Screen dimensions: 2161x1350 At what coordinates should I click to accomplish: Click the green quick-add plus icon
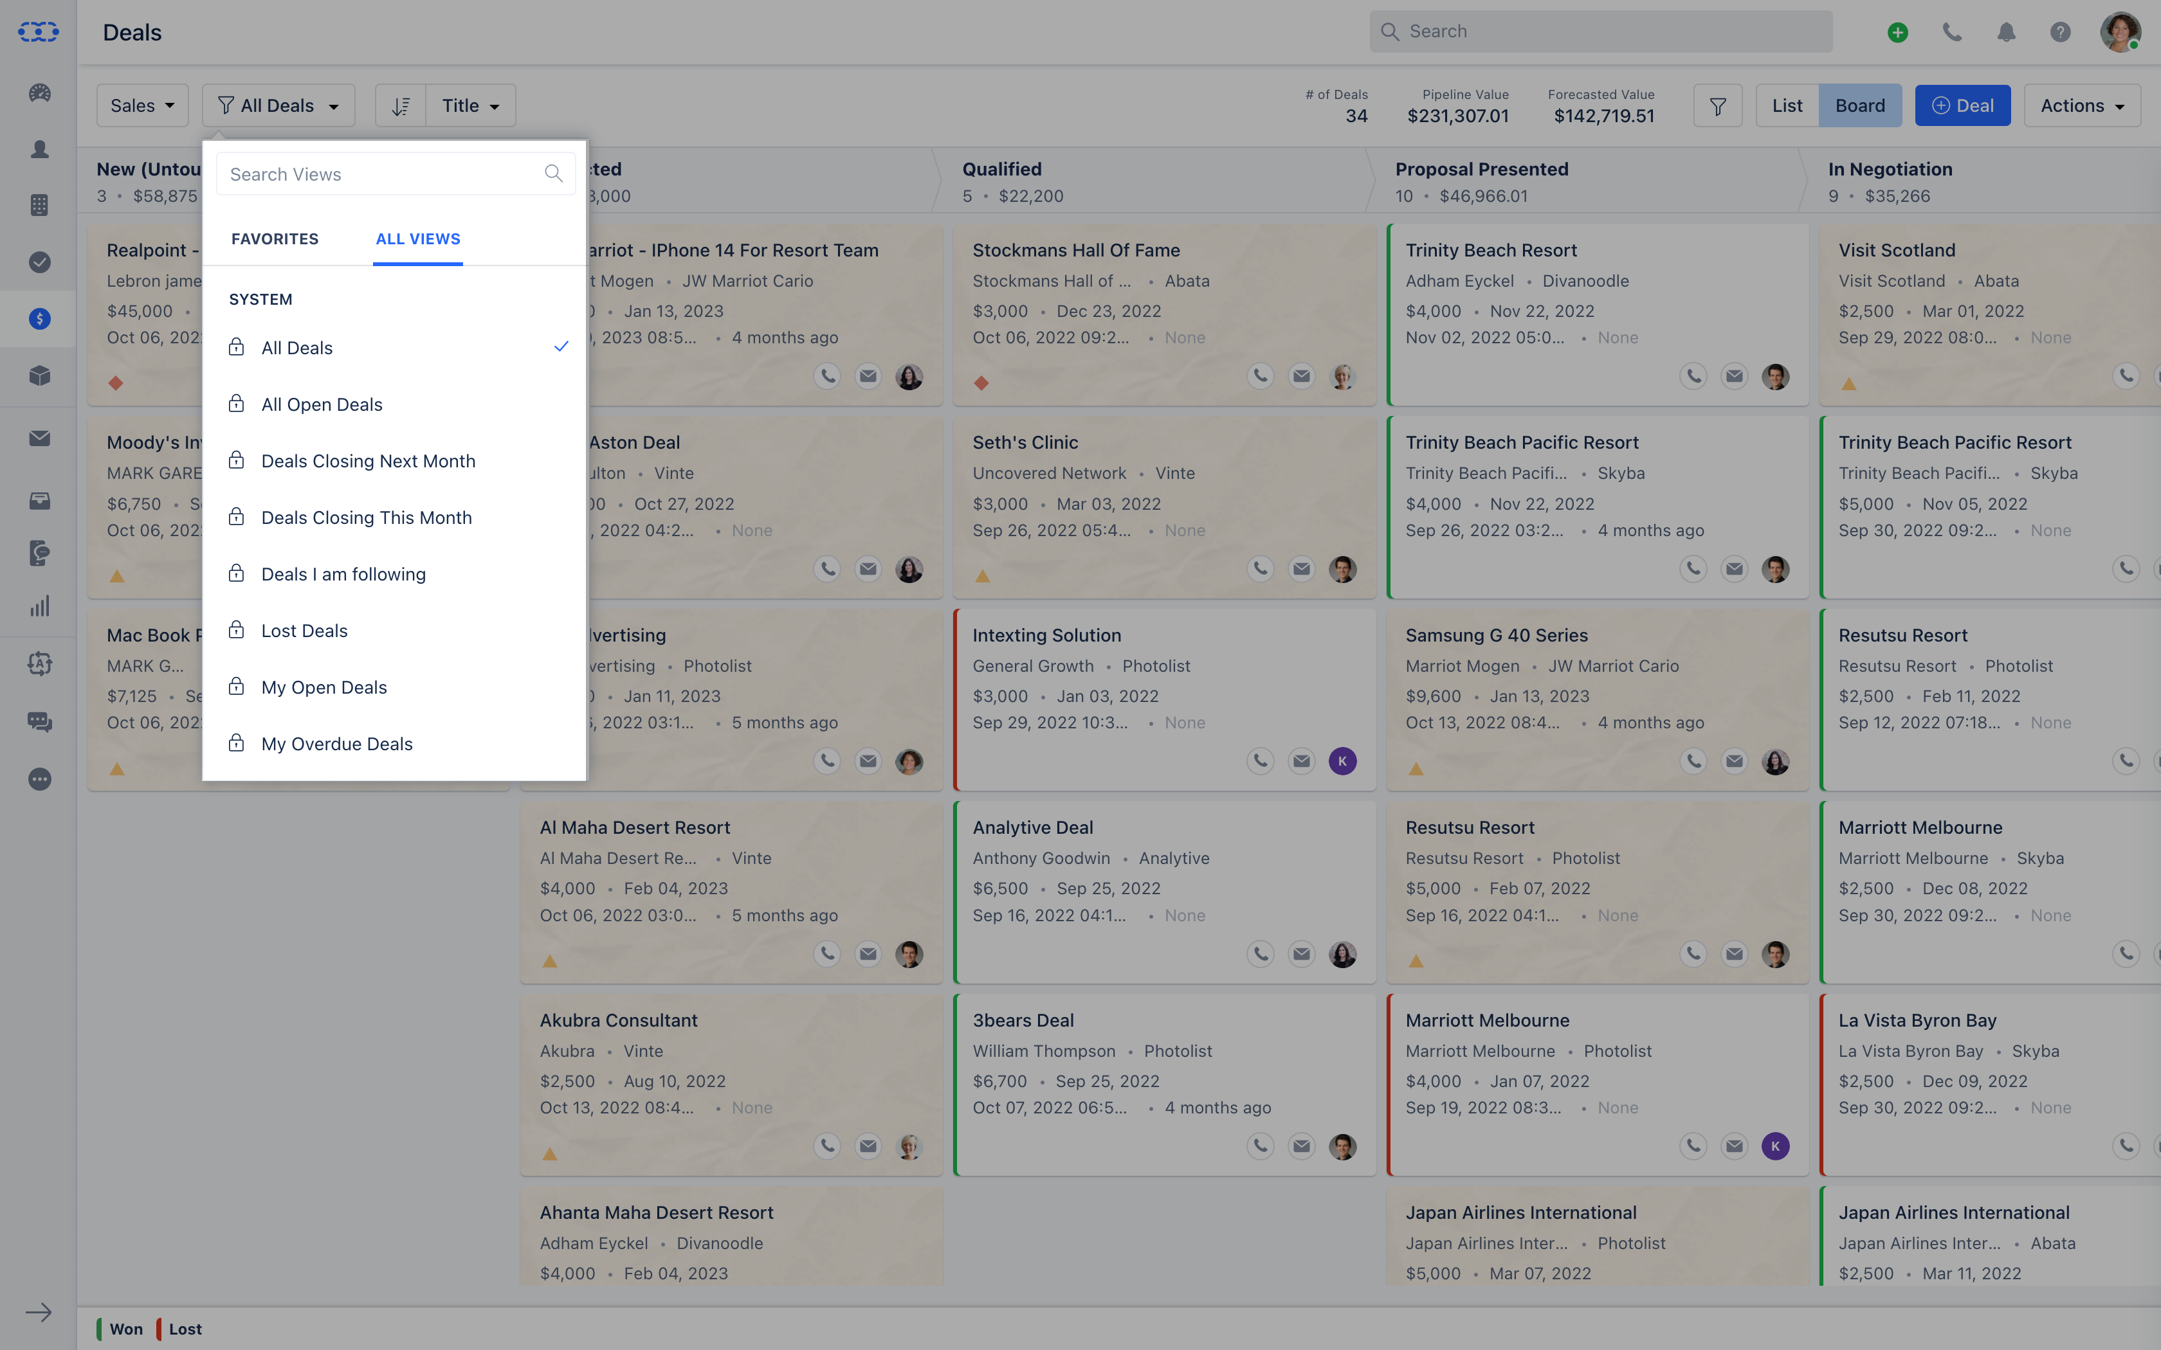coord(1897,32)
